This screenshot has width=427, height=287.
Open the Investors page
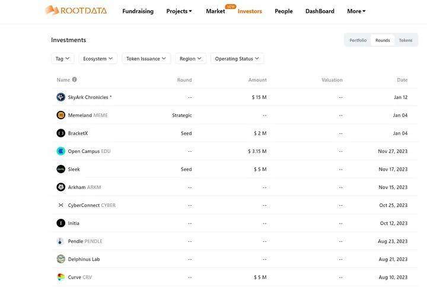pyautogui.click(x=250, y=11)
